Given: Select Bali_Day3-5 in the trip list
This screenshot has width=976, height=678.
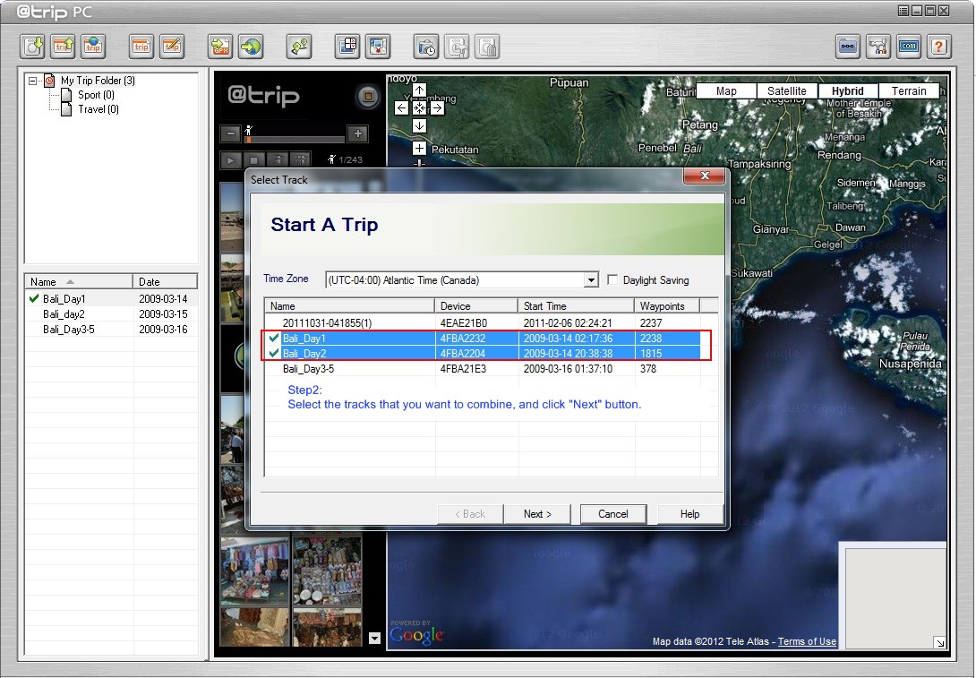Looking at the screenshot, I should coord(111,330).
